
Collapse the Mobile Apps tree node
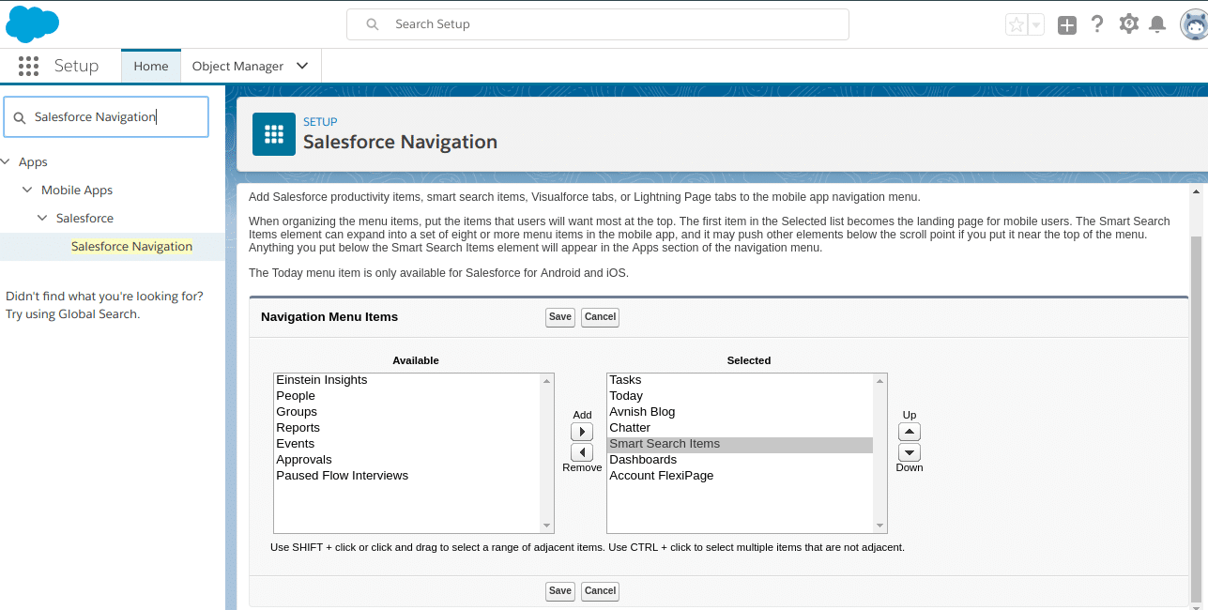pos(27,191)
